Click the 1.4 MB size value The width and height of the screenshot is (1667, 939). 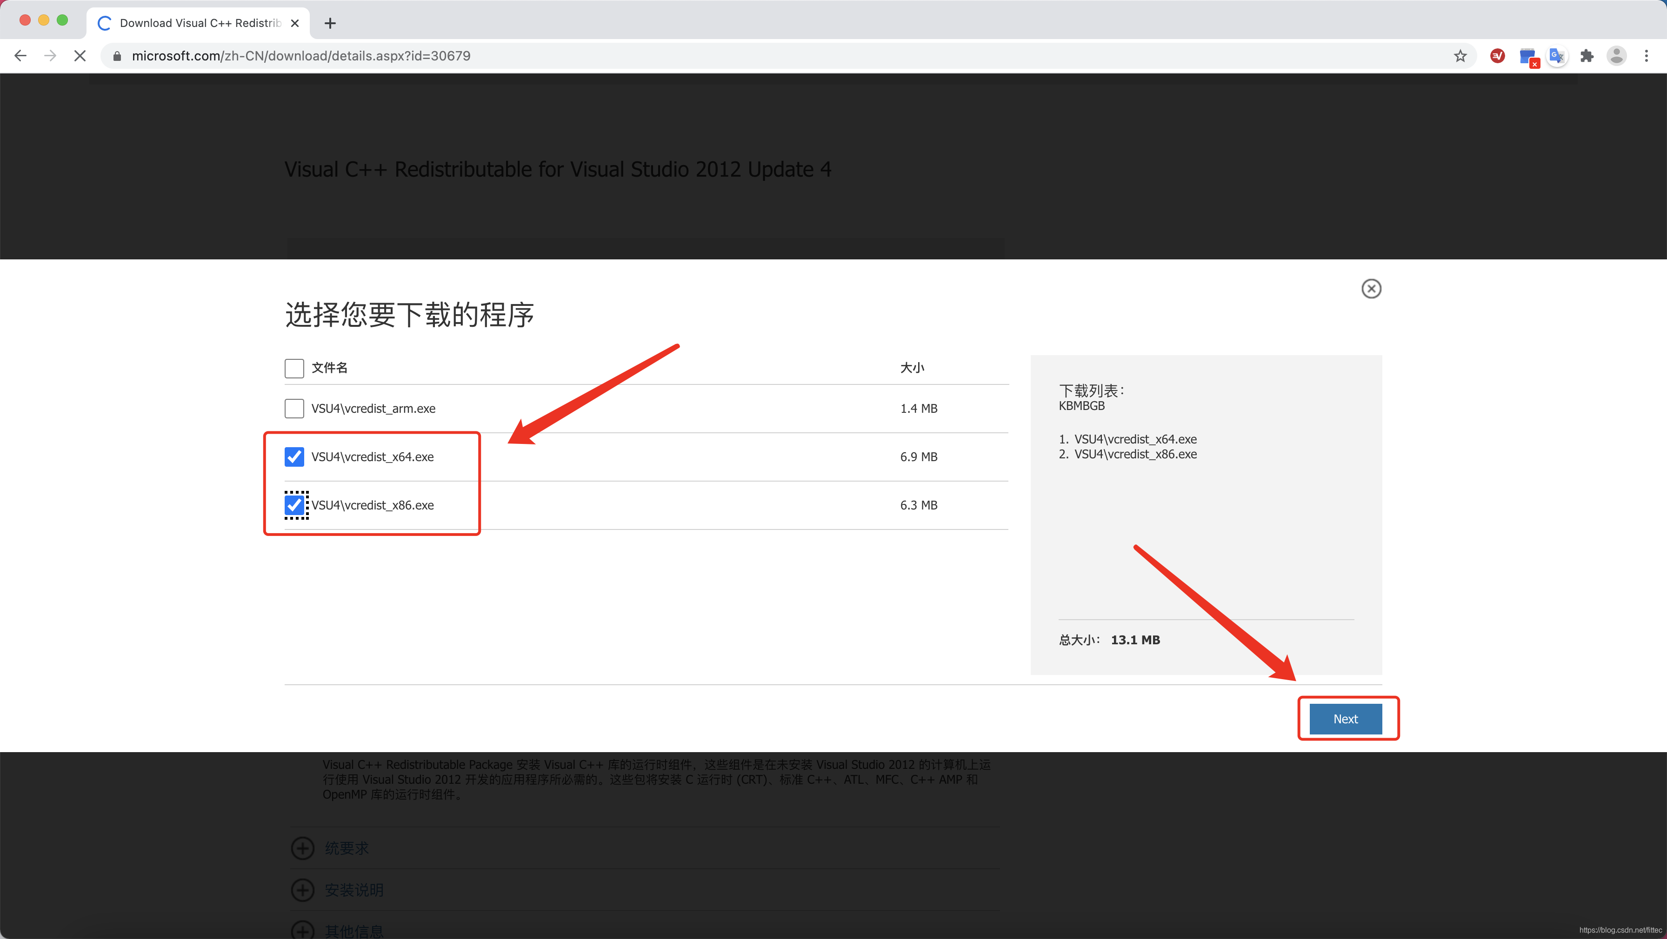coord(918,409)
